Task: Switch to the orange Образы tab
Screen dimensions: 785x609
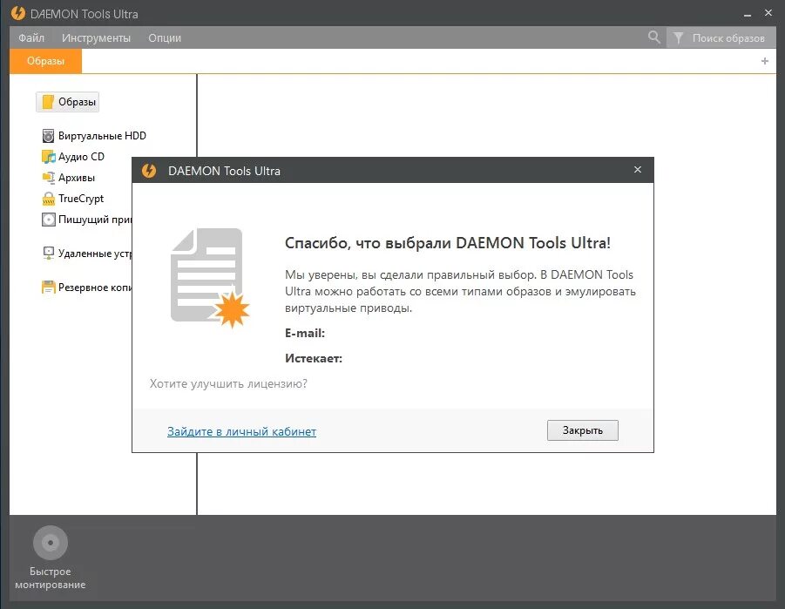Action: 45,61
